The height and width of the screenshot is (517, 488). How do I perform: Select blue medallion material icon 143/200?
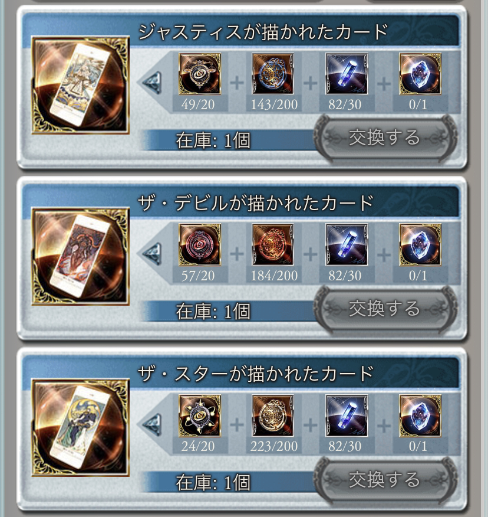pos(273,74)
